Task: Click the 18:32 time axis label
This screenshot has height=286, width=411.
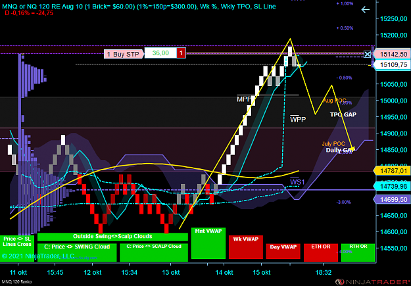Action: pos(323,272)
